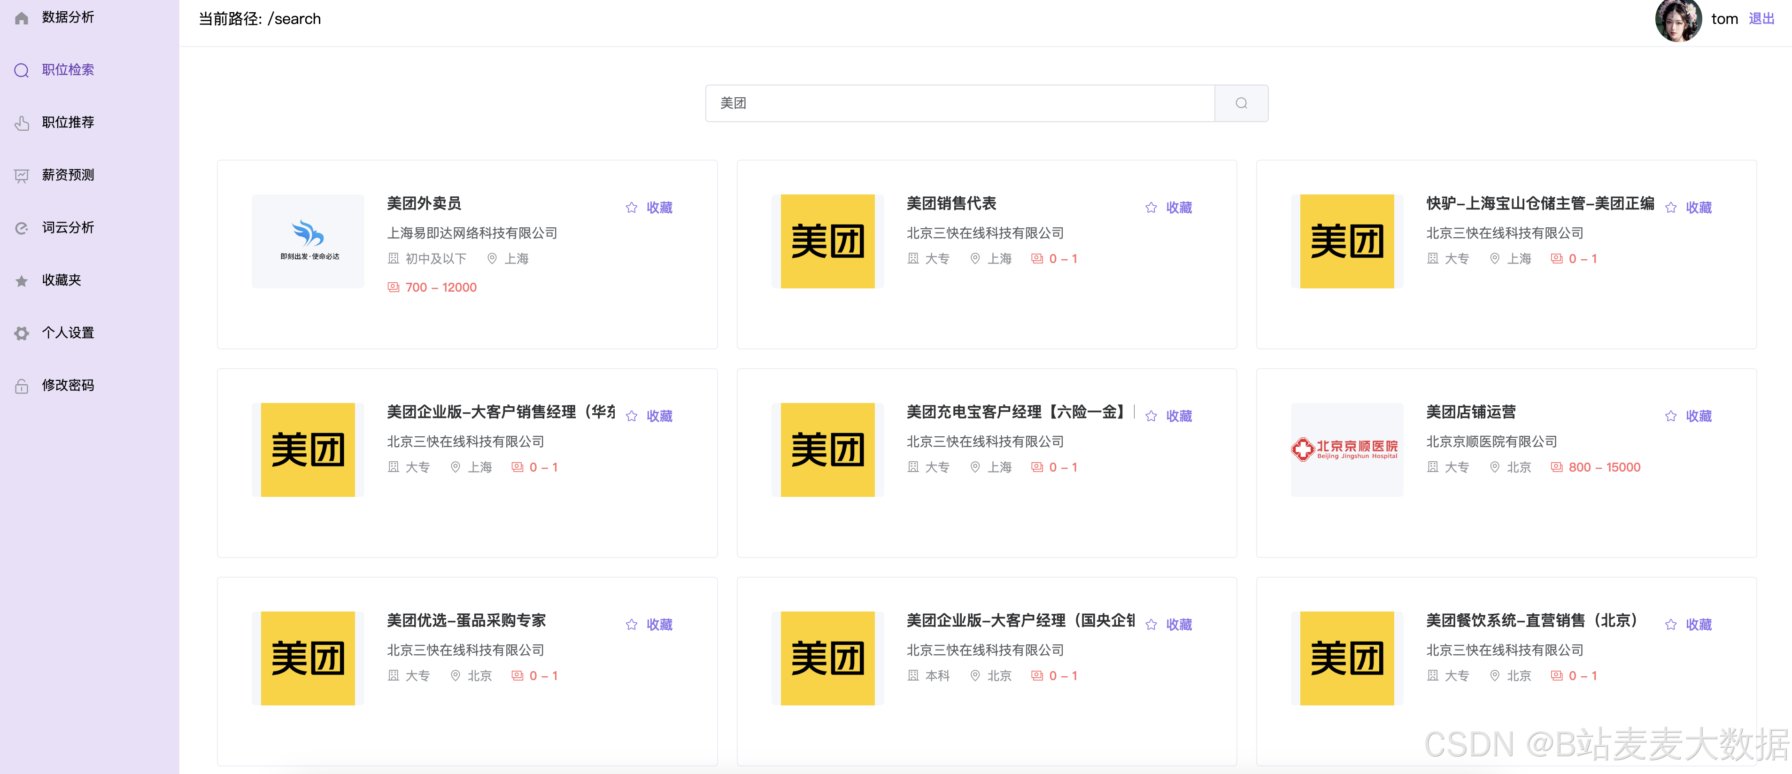Click the username tom

coord(1724,19)
